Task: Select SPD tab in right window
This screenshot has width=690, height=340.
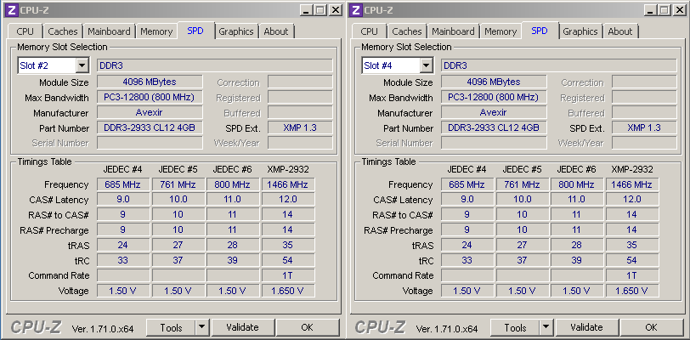Action: click(540, 31)
